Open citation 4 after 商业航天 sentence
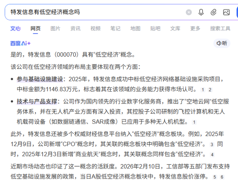Viewport: 238px width, 184px height. pos(212,155)
